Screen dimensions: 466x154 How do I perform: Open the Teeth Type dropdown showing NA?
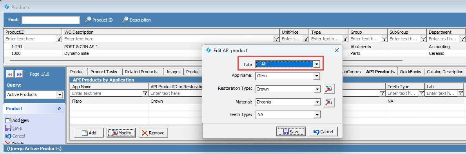pos(317,114)
